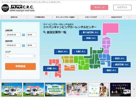This screenshot has width=136, height=100.
Task: Expand the エリア area dropdown
Action: (x=21, y=56)
